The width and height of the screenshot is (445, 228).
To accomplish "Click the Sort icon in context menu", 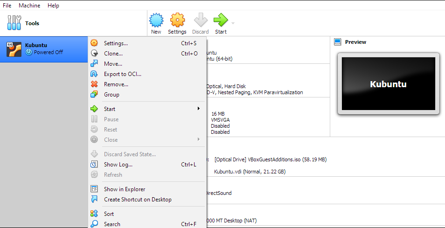I will (94, 214).
